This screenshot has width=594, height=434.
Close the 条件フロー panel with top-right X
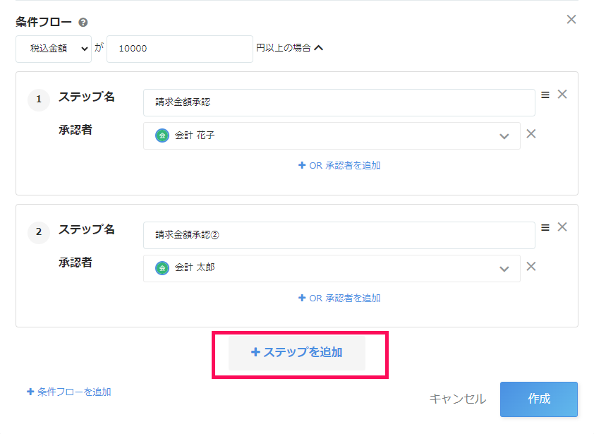click(571, 20)
